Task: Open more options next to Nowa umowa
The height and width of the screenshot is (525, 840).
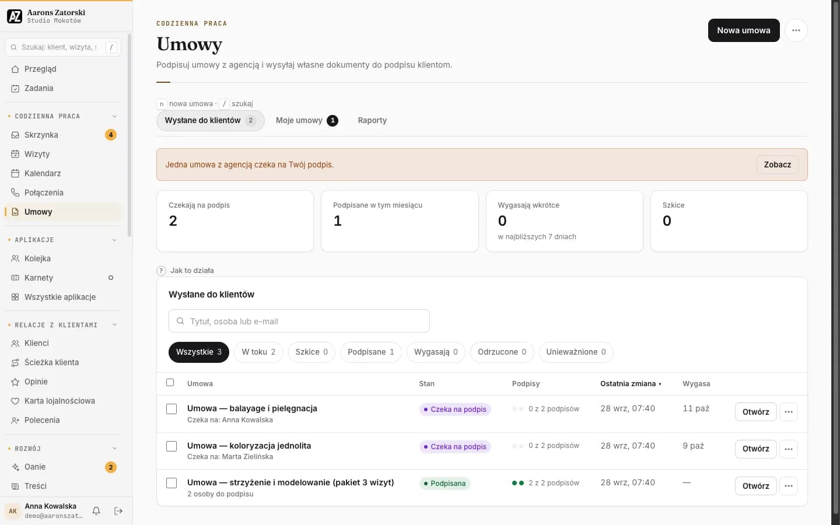Action: (x=796, y=30)
